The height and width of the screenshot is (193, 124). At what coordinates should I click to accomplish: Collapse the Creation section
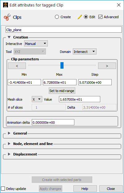tap(9, 37)
